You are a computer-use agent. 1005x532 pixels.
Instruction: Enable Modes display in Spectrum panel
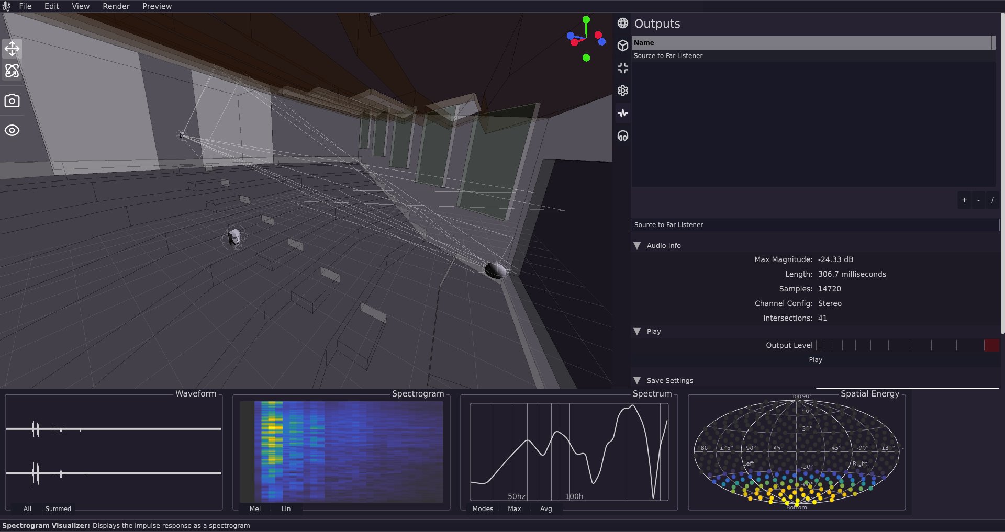tap(483, 508)
